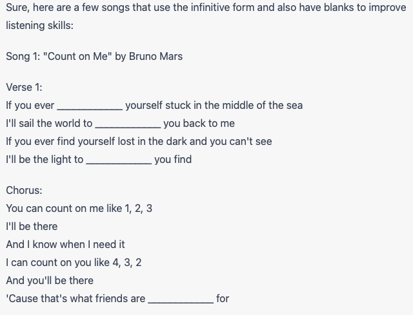Click the 'Chorus:' heading

click(x=24, y=191)
